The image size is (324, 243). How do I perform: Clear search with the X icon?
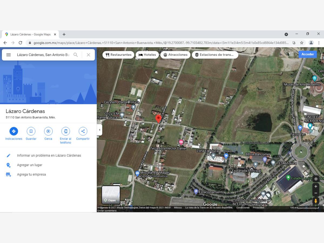[x=88, y=55]
